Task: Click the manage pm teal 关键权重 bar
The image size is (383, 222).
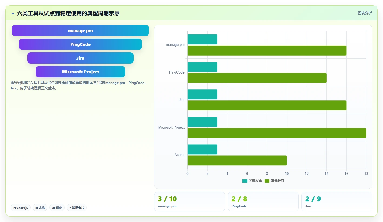Action: (202, 39)
